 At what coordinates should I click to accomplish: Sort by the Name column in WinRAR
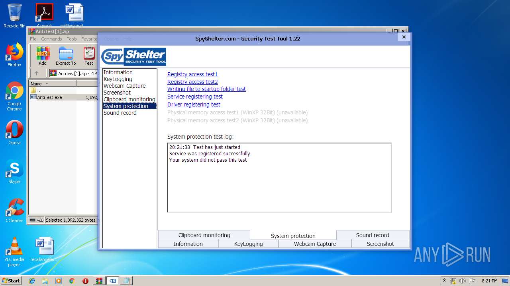(52, 84)
